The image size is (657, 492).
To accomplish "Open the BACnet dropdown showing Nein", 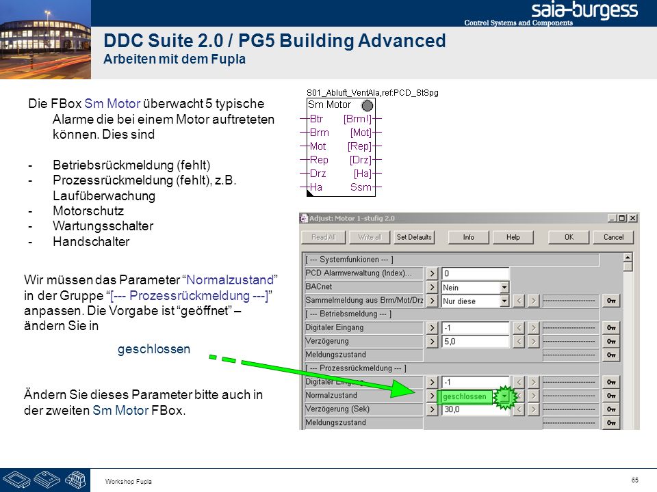I will tap(504, 287).
